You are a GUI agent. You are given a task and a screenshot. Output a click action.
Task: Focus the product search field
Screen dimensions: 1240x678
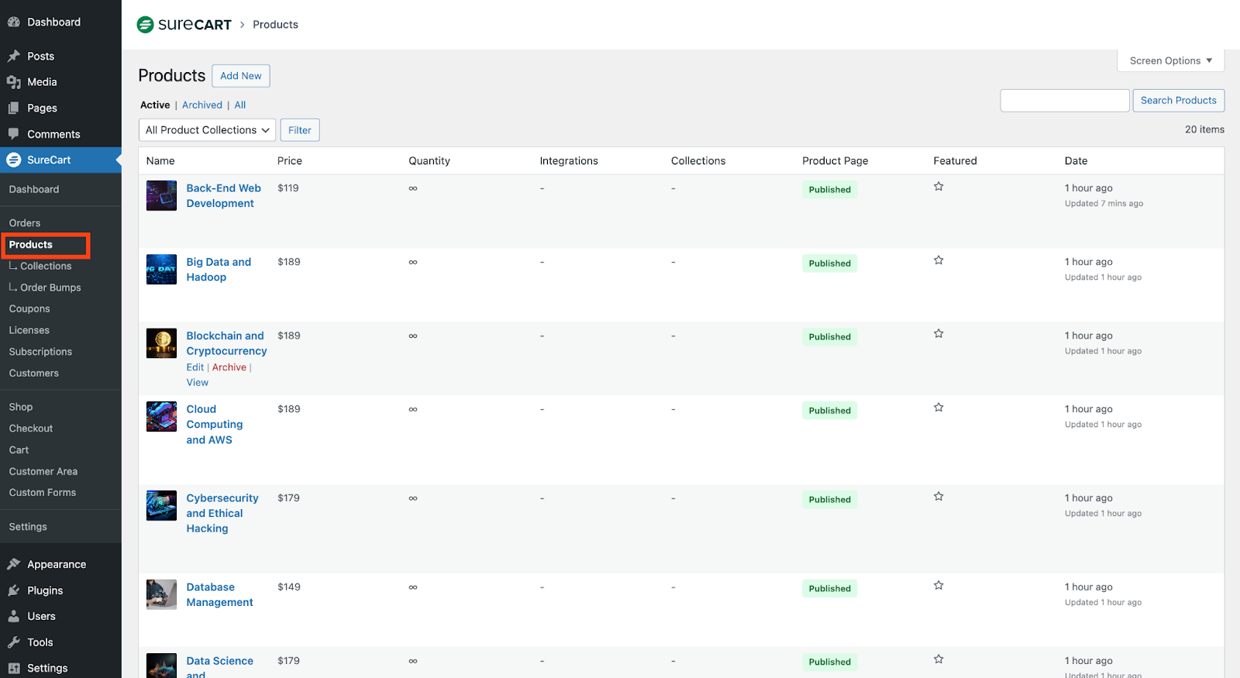click(1065, 101)
